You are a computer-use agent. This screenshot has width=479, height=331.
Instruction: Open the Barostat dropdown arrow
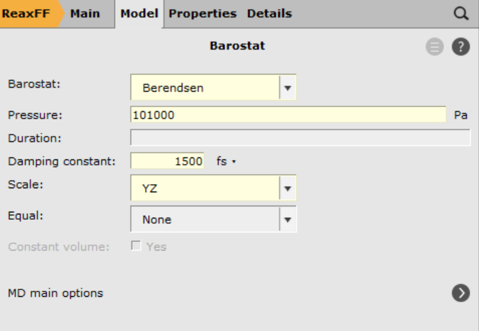point(287,87)
